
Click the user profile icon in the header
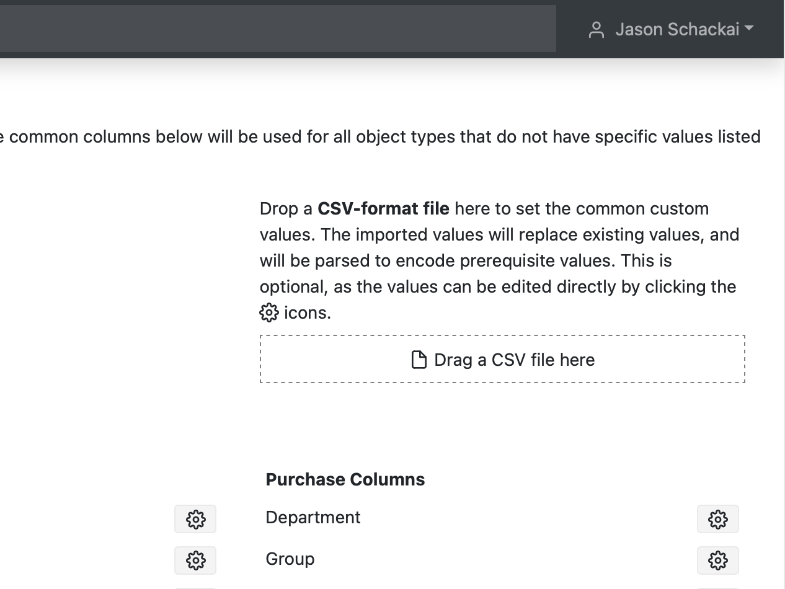click(x=597, y=29)
